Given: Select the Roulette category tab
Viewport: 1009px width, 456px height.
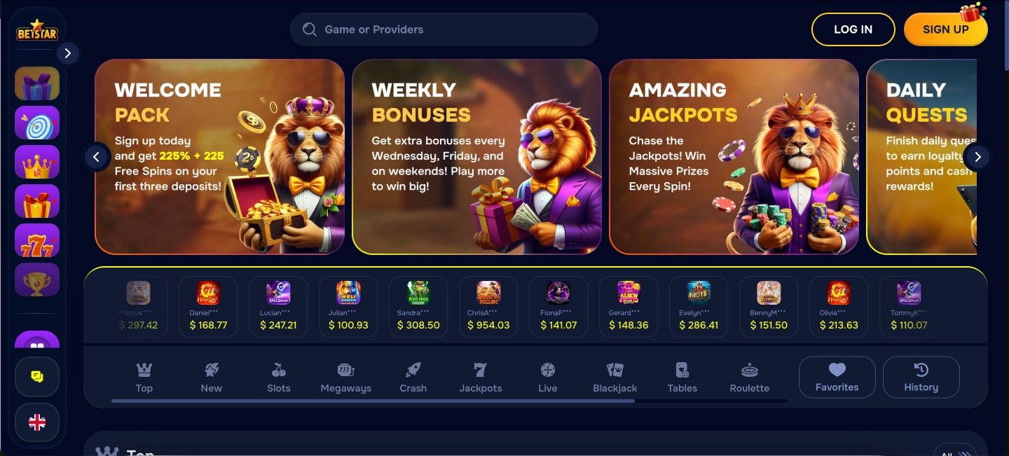Looking at the screenshot, I should pos(750,378).
